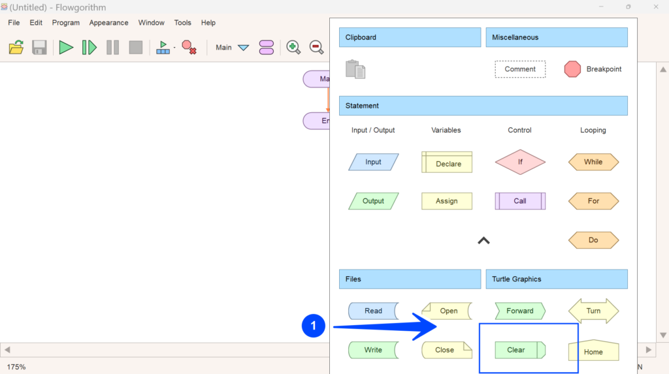This screenshot has height=374, width=669.
Task: Click the Zoom In magnifier icon
Action: (293, 47)
